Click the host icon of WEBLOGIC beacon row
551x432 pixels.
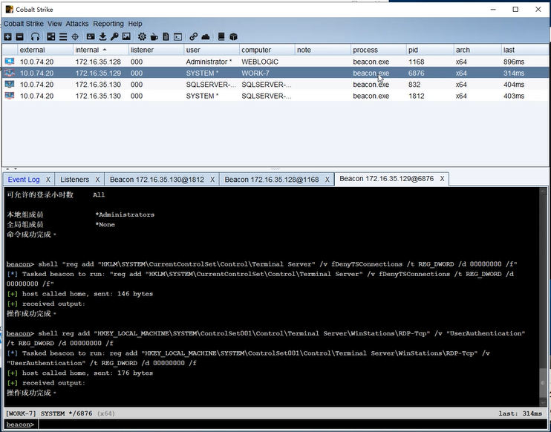[x=10, y=62]
